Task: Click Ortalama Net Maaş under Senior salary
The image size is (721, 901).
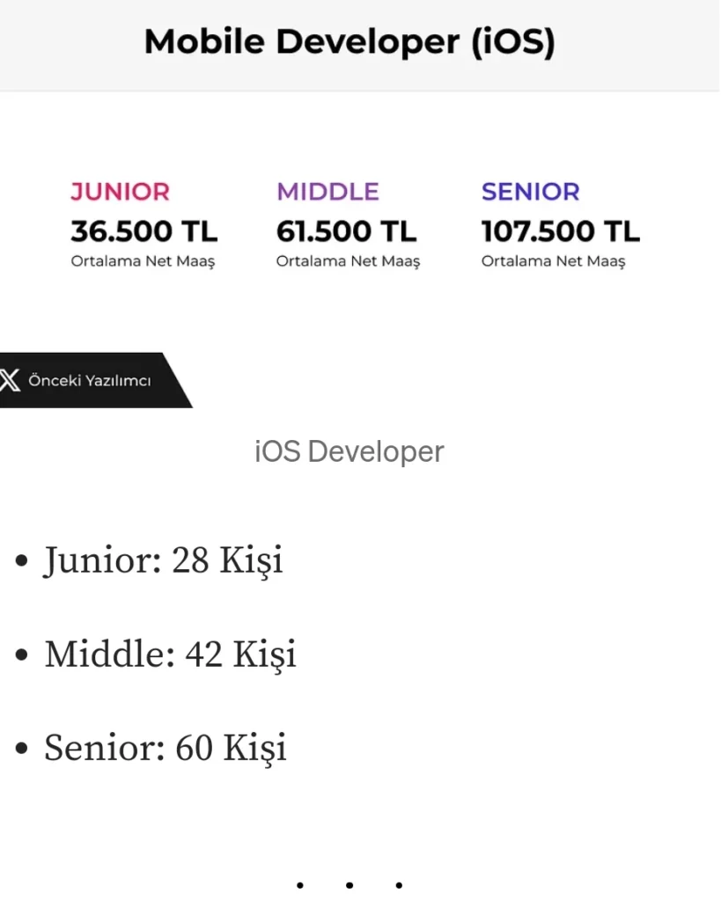Action: (553, 261)
